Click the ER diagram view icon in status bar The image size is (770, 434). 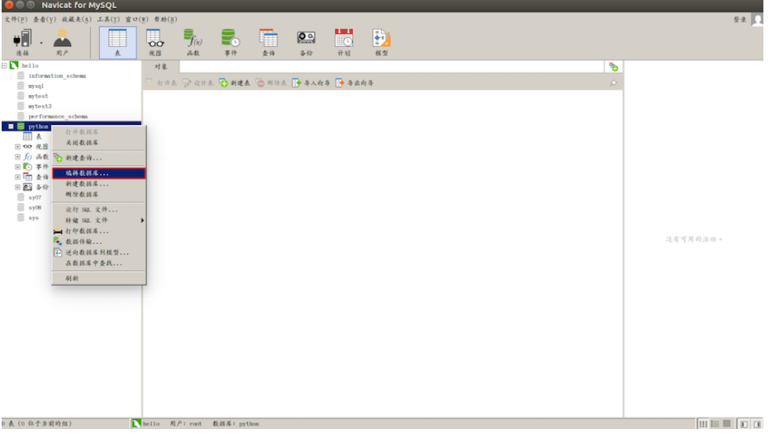pos(727,424)
